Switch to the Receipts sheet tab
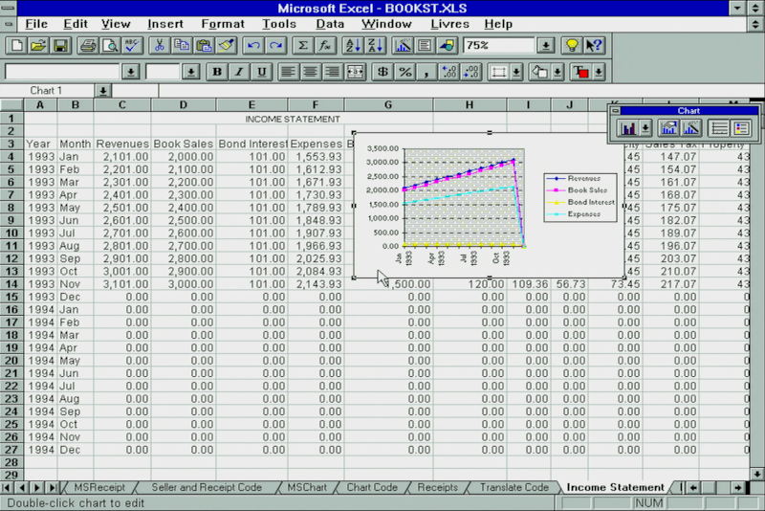The height and width of the screenshot is (511, 765). pos(437,487)
